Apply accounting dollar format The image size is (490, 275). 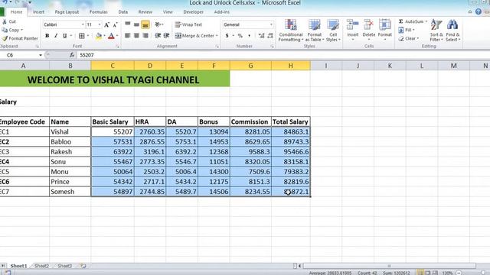[227, 36]
